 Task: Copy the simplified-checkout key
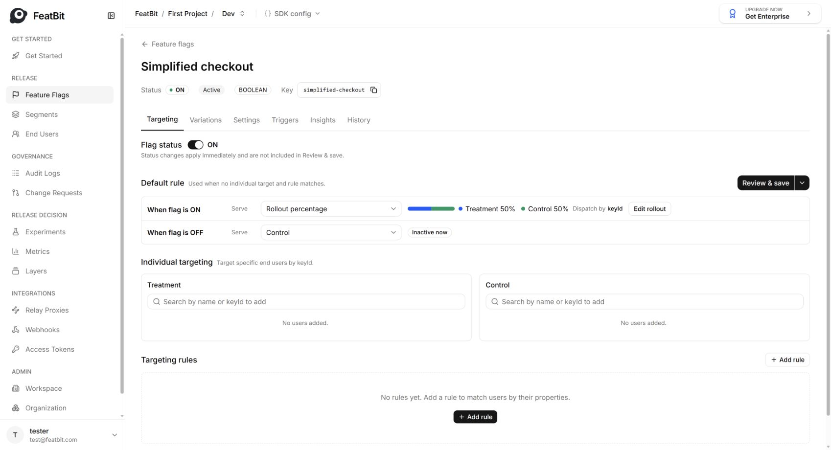[373, 90]
